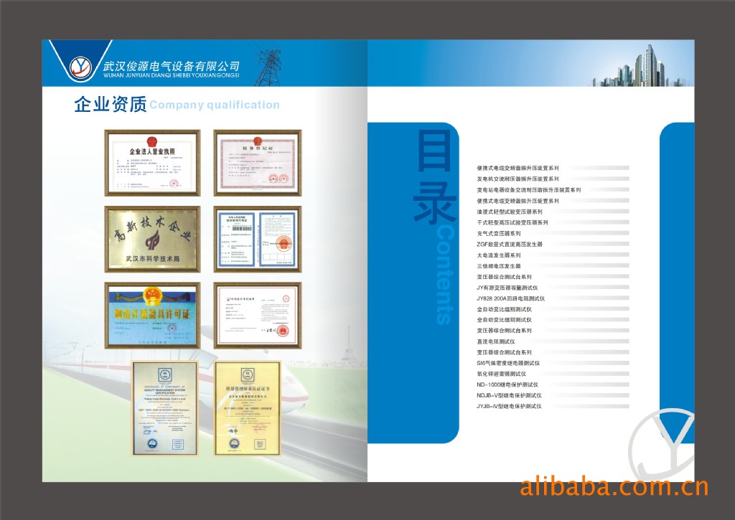The height and width of the screenshot is (520, 735).
Task: Click the power transmission tower graphic
Action: click(x=268, y=67)
